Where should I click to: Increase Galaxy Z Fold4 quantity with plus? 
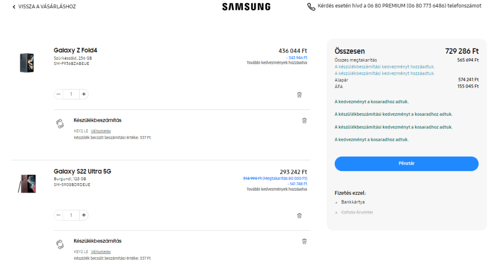(84, 94)
